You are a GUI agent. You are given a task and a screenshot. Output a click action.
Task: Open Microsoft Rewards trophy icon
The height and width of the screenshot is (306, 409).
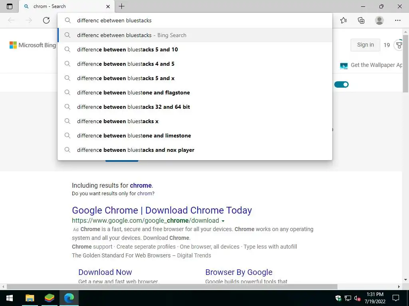pyautogui.click(x=399, y=45)
